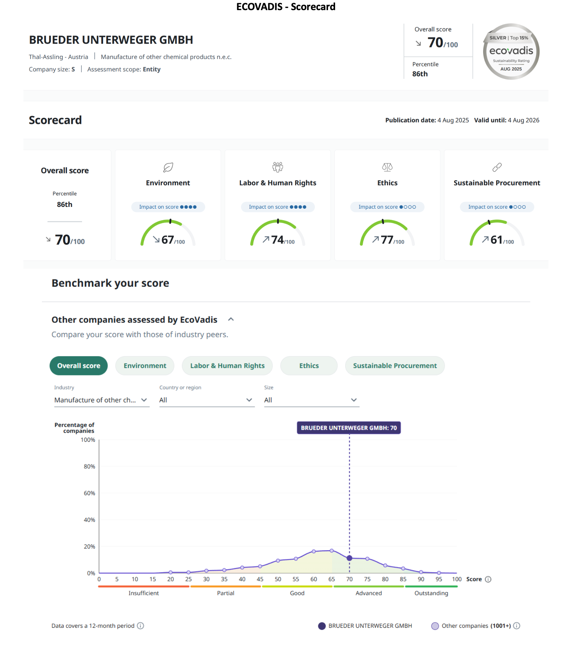This screenshot has height=656, width=568.
Task: Open the Country or region dropdown
Action: tap(206, 400)
